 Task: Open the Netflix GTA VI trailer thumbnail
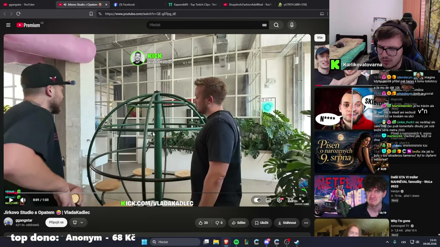(x=351, y=196)
